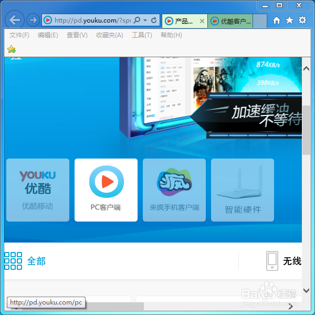This screenshot has width=315, height=315.
Task: Switch to the 产品 tab
Action: pos(184,21)
